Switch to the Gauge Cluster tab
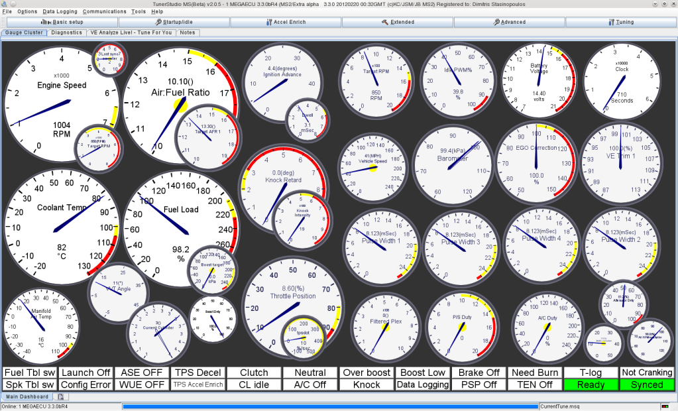The width and height of the screenshot is (678, 411). coord(24,32)
